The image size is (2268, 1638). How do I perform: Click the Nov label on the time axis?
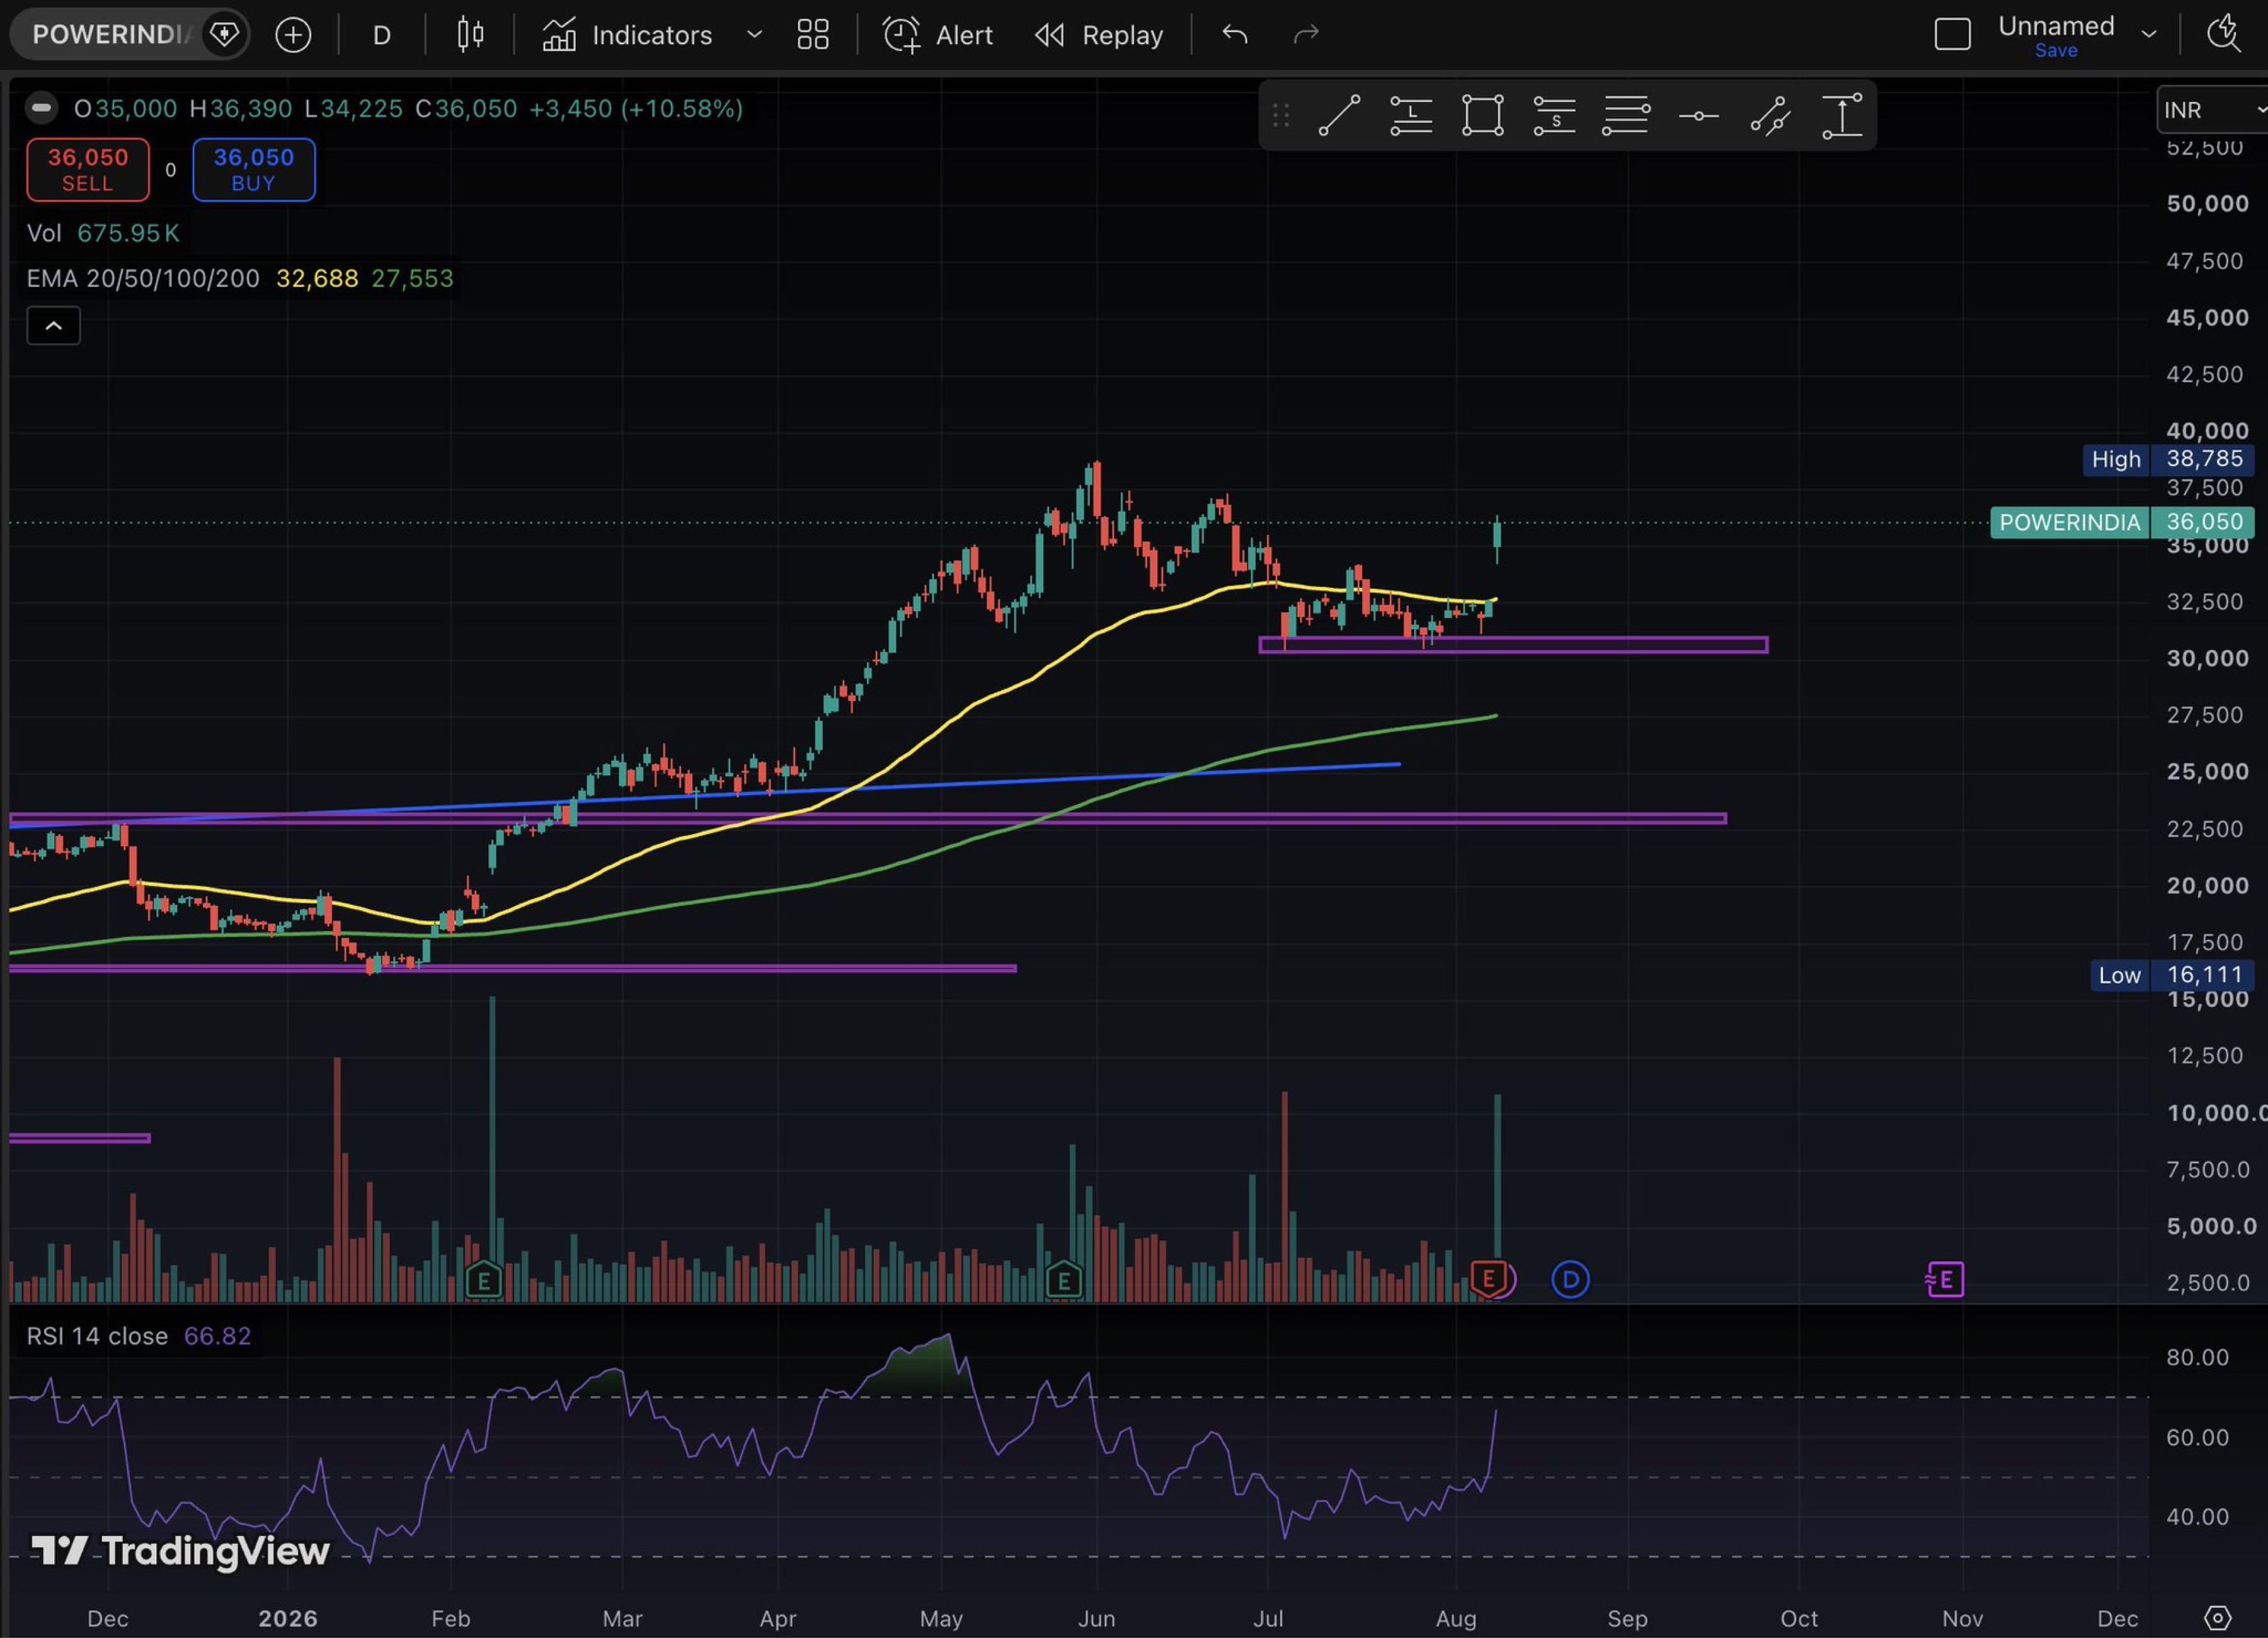click(1962, 1618)
